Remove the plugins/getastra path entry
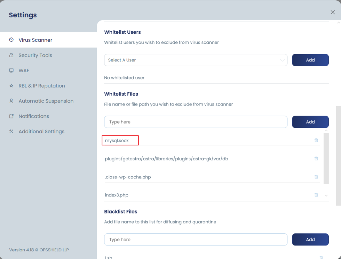 pyautogui.click(x=316, y=158)
